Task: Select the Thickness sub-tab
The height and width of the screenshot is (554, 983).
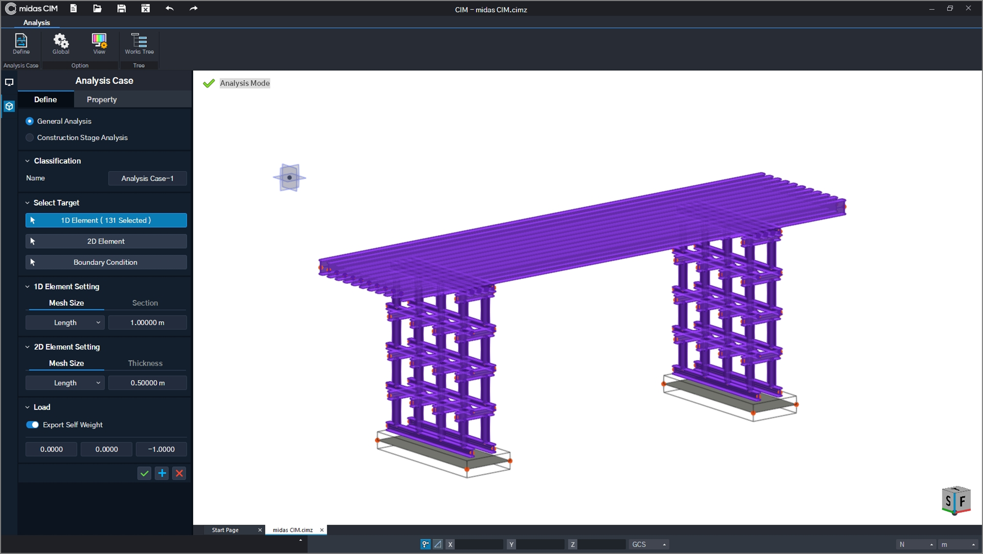Action: tap(145, 363)
